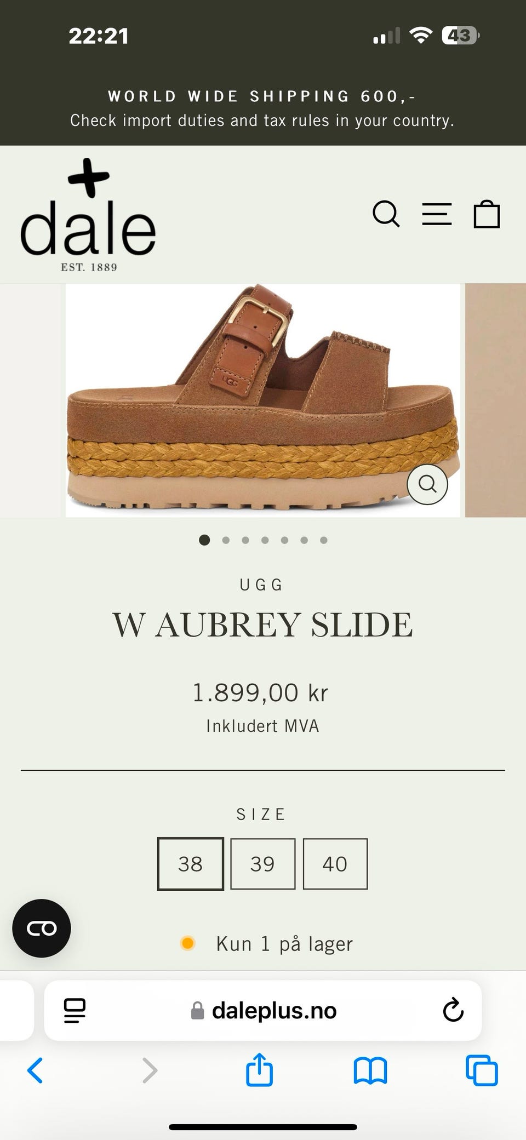526x1140 pixels.
Task: Jump to second carousel image dot
Action: tap(226, 540)
